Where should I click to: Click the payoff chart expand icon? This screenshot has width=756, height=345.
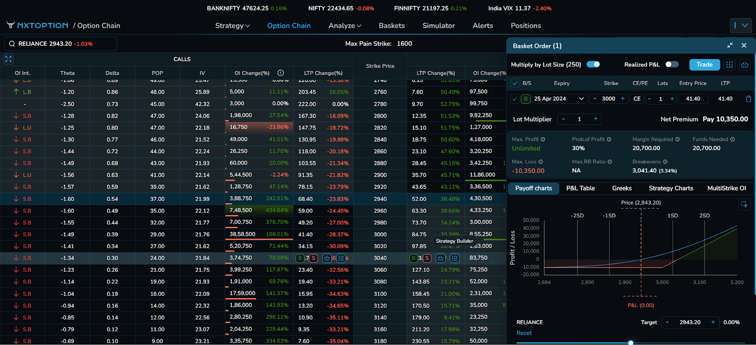tap(744, 204)
